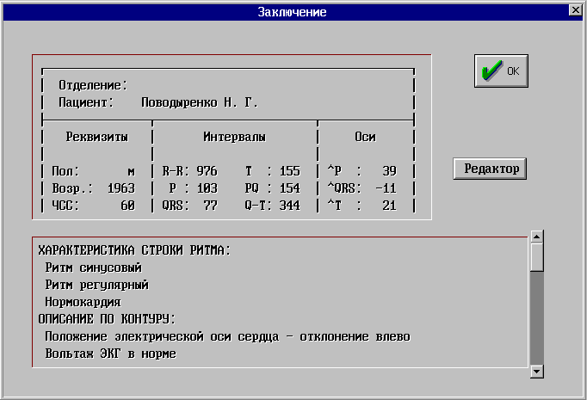Select patient name Поводыренко Н. Г.
The height and width of the screenshot is (400, 587).
pyautogui.click(x=200, y=102)
